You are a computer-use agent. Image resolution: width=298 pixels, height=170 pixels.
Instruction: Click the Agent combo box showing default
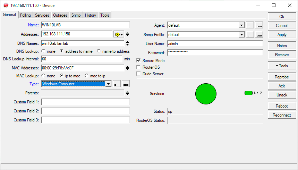coord(206,25)
